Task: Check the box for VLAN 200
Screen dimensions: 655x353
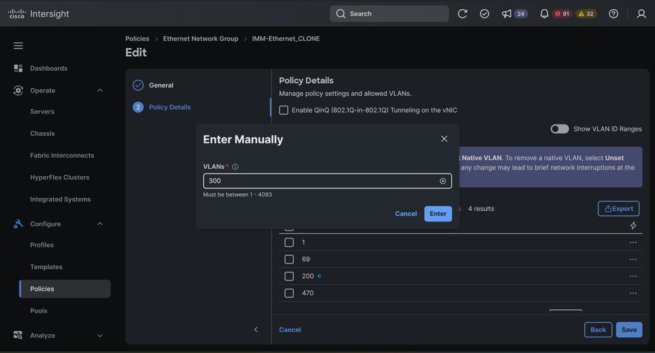Action: [289, 276]
